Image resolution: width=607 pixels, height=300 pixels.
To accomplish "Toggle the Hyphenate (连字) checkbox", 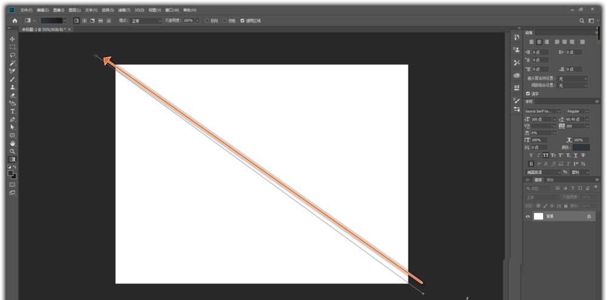I will click(527, 93).
